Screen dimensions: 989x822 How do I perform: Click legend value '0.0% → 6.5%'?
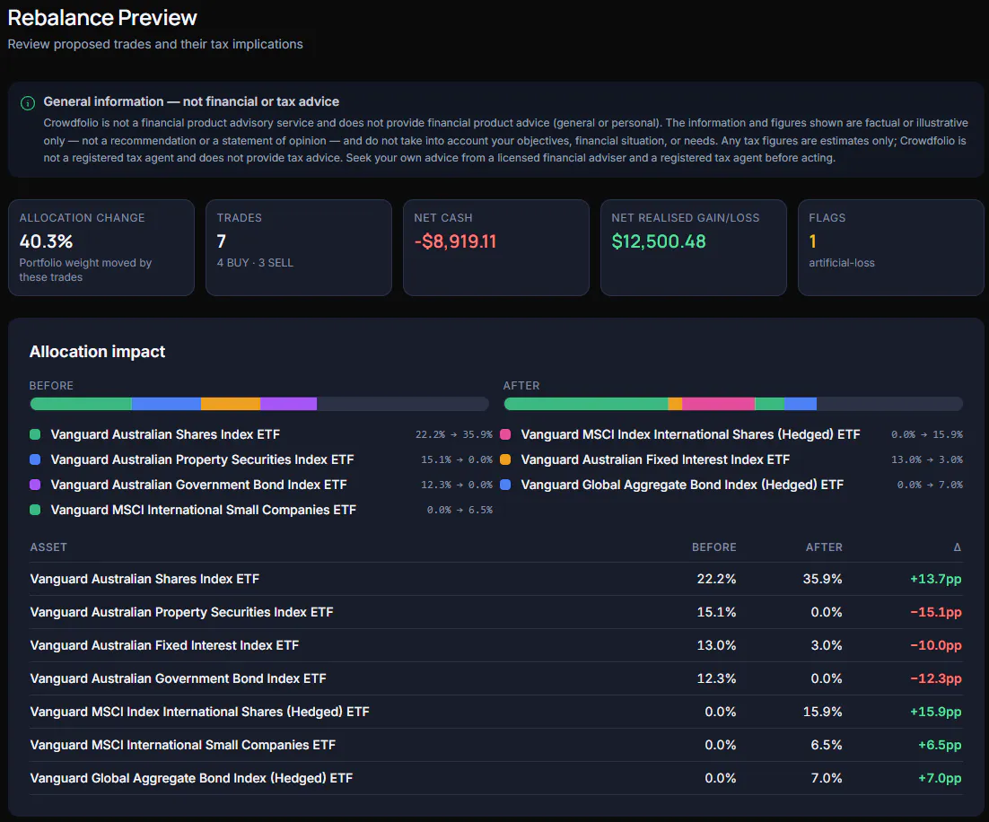click(x=459, y=510)
